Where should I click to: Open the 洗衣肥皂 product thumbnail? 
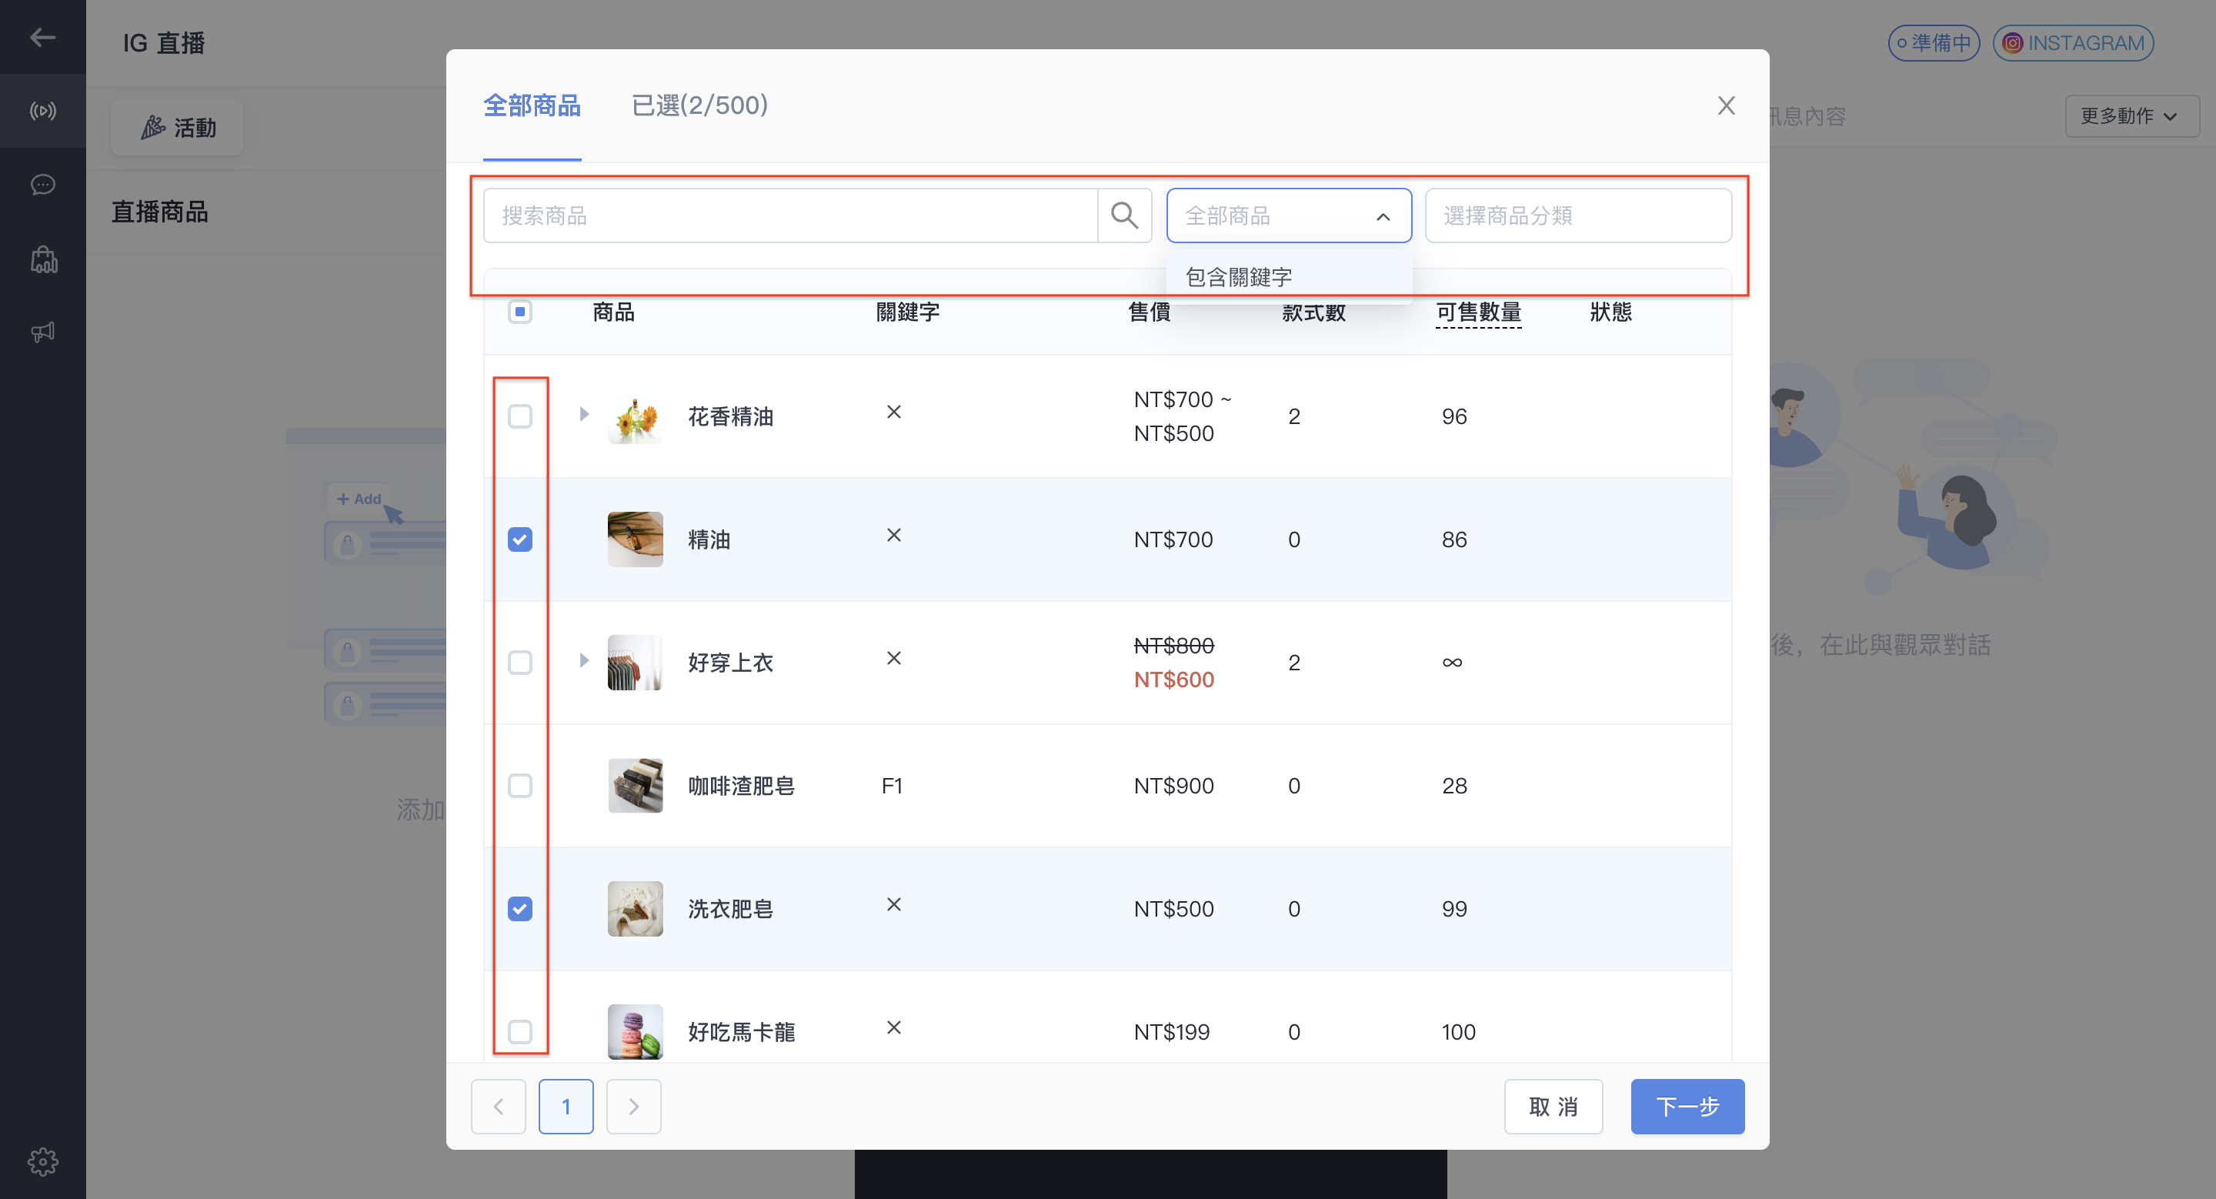coord(635,908)
